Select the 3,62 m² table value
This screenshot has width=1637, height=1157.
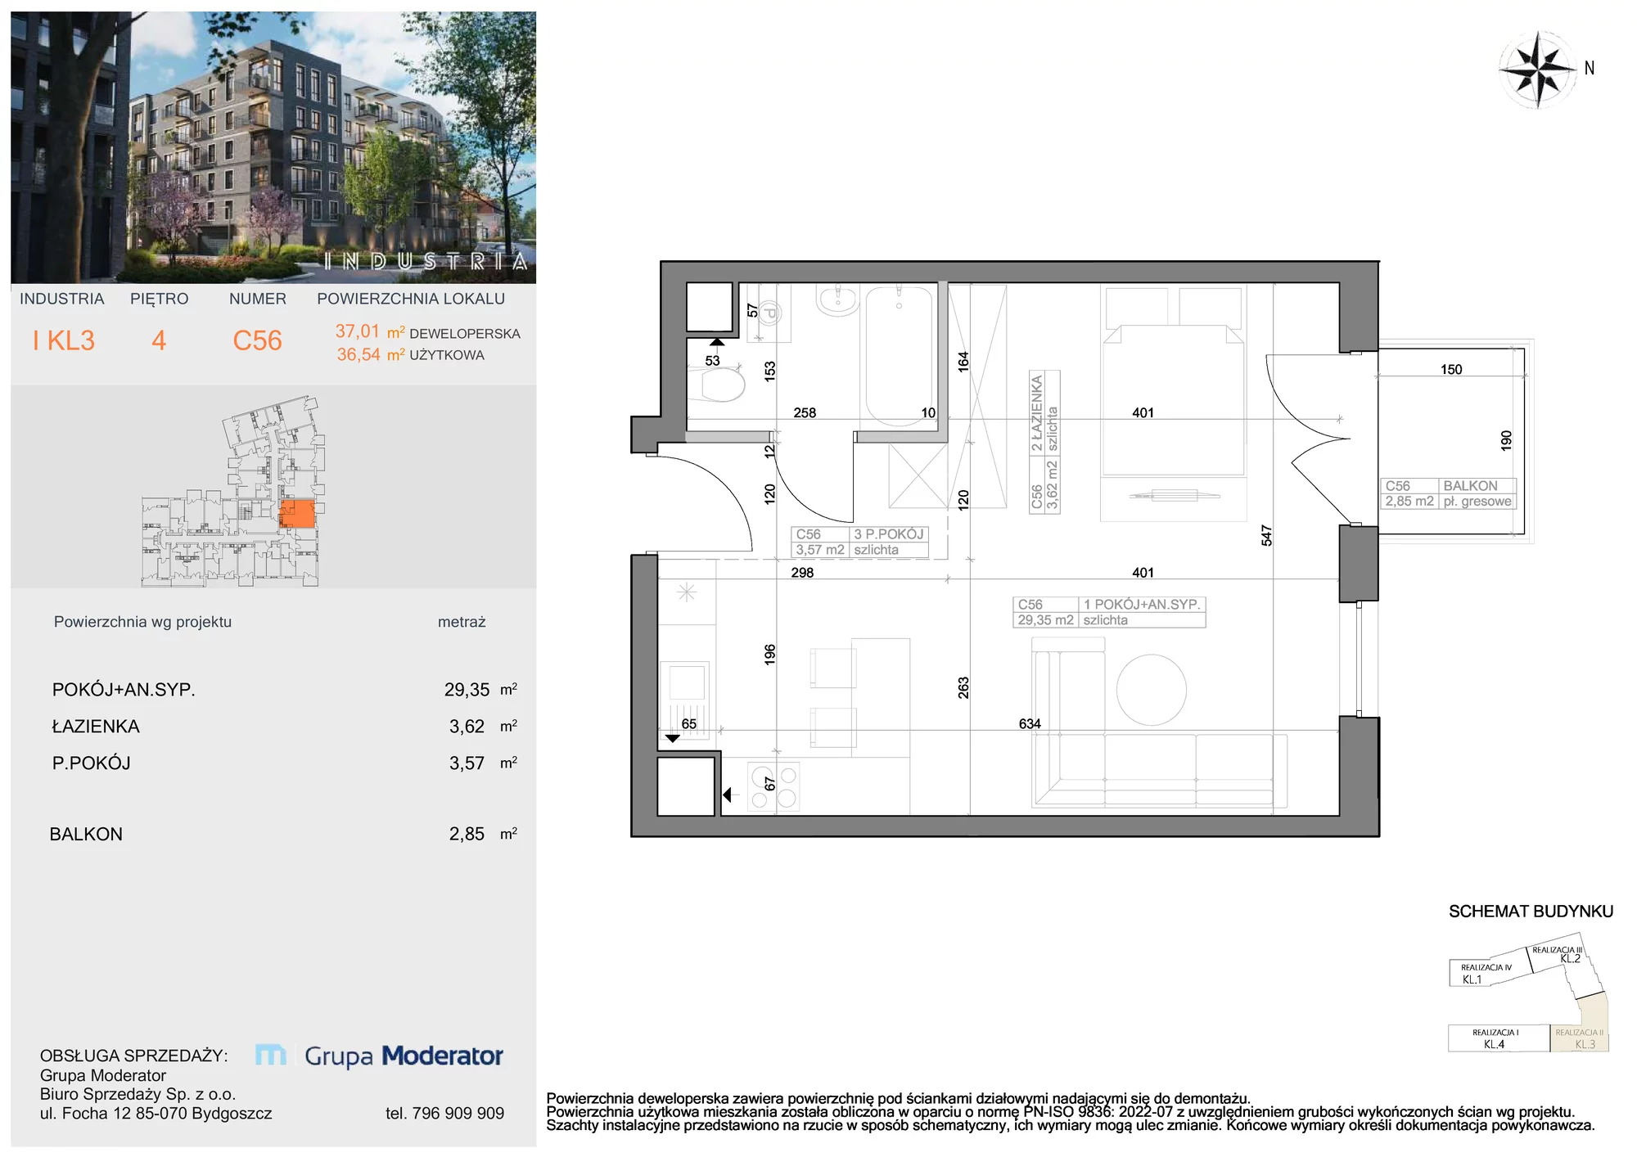[483, 726]
